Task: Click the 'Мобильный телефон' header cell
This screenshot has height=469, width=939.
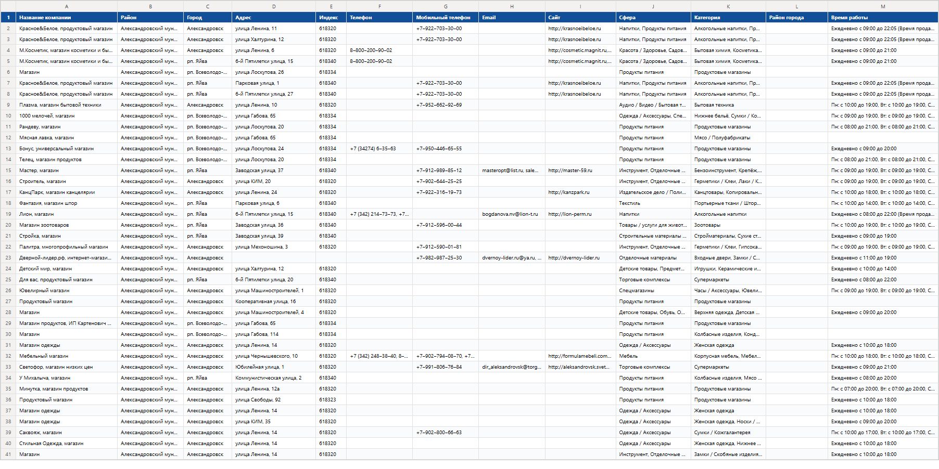Action: click(446, 18)
